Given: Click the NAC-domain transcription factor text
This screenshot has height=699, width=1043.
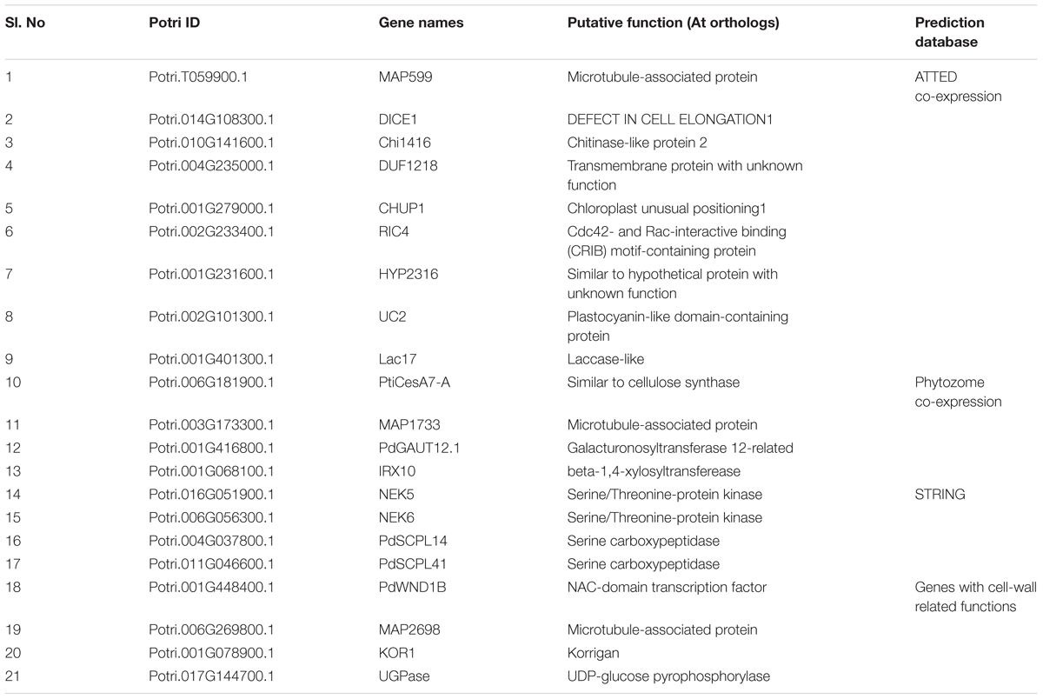Looking at the screenshot, I should coord(667,587).
